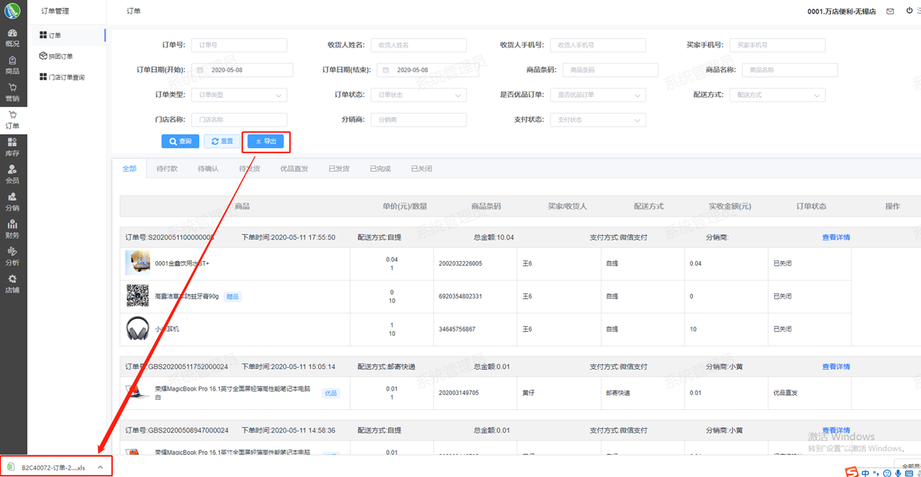Image resolution: width=921 pixels, height=477 pixels.
Task: Open the 库存 inventory sidebar icon
Action: coord(12,147)
